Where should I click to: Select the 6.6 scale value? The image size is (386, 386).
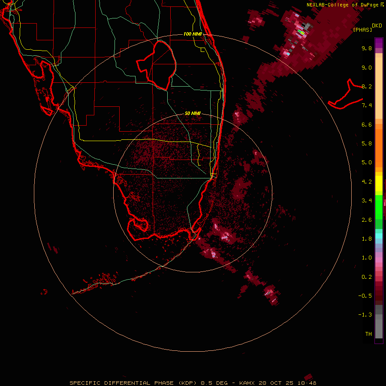pyautogui.click(x=367, y=124)
